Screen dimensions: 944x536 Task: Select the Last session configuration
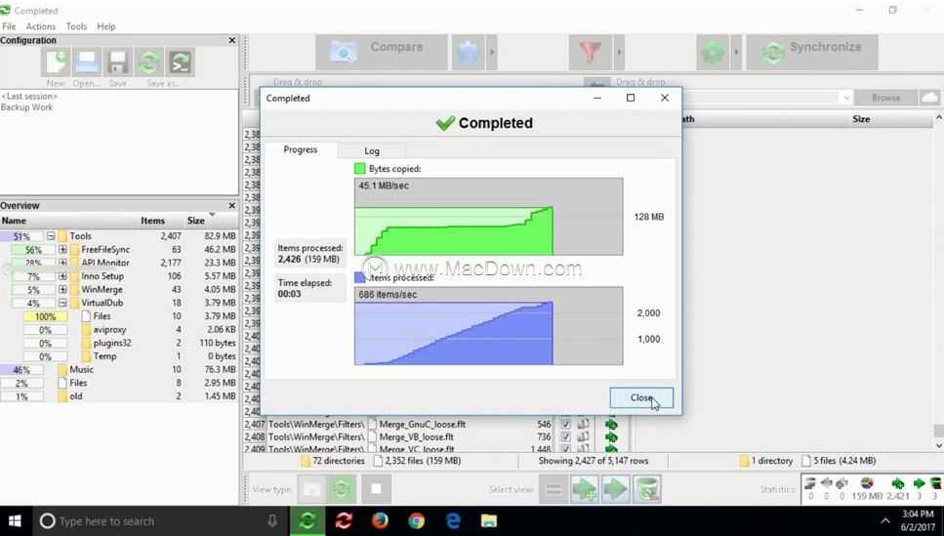coord(29,96)
